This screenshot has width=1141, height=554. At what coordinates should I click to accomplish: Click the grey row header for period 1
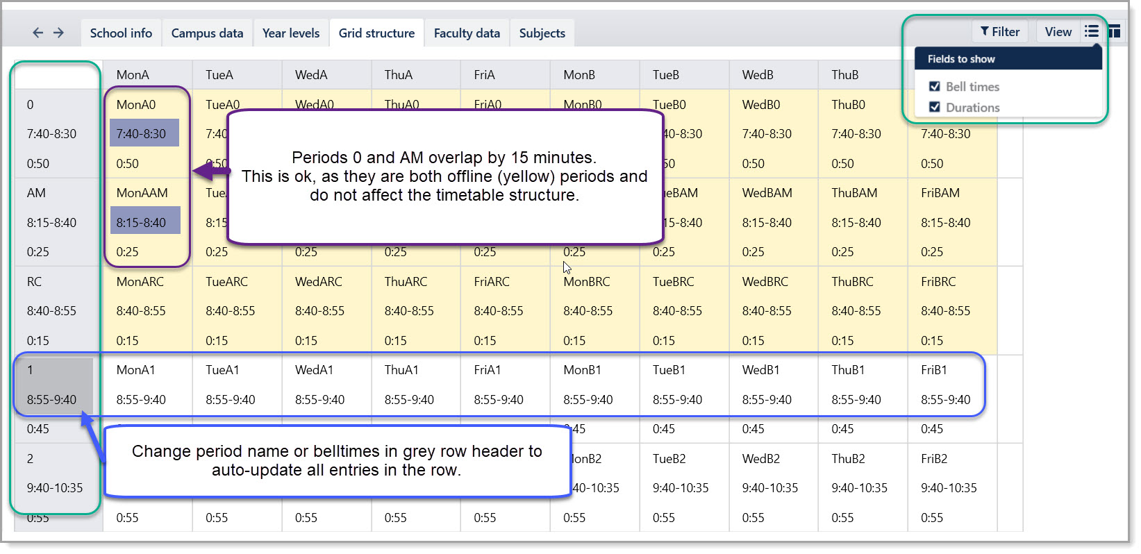pyautogui.click(x=31, y=370)
